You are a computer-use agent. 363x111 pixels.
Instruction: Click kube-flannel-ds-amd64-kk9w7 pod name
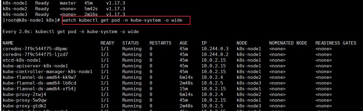click(x=39, y=77)
